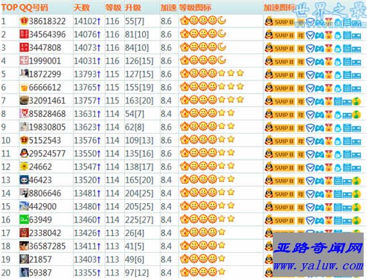Sort by the 天数 column header
Screen dimensions: 367x280
point(82,8)
